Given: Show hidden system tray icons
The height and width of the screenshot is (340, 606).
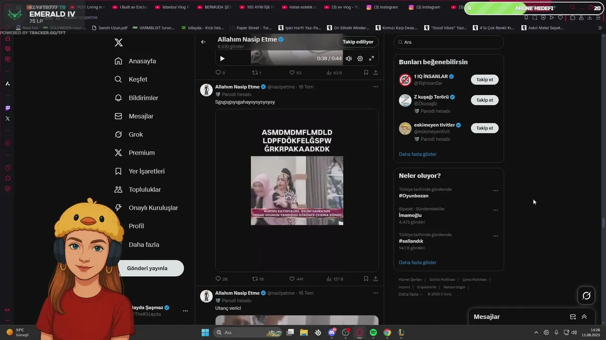Looking at the screenshot, I should click(x=536, y=332).
